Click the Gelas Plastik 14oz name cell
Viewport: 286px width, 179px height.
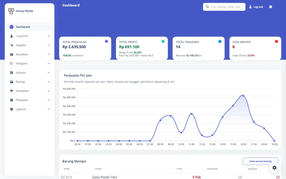tap(105, 177)
